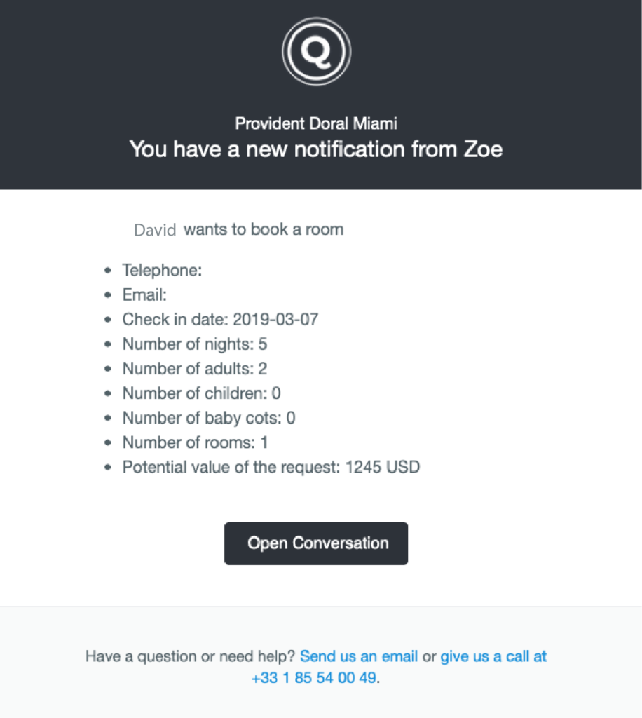This screenshot has width=642, height=718.
Task: Click the "Have a question or need help?" text
Action: pyautogui.click(x=191, y=657)
